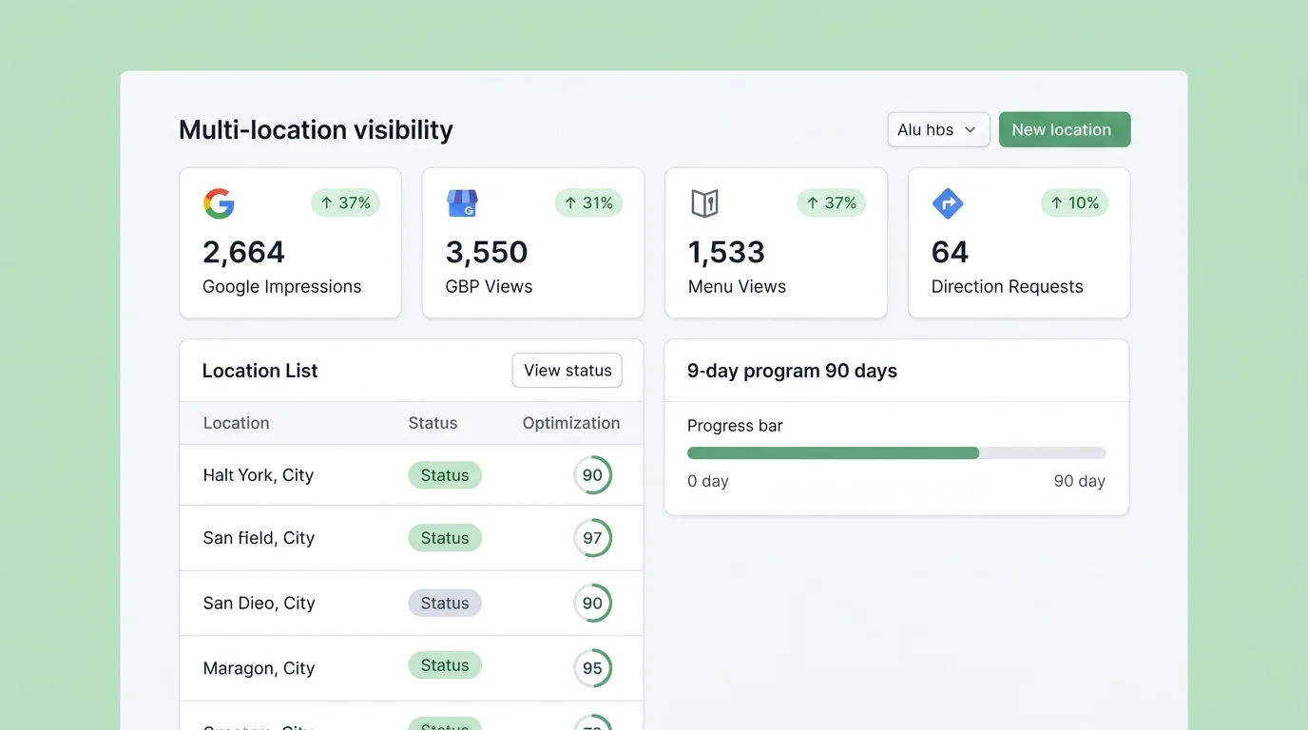This screenshot has width=1308, height=730.
Task: Click the Location List heading
Action: point(260,371)
